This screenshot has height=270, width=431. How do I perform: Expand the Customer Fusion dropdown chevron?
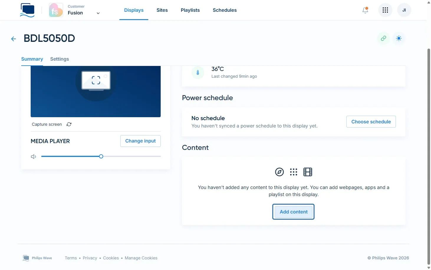coord(98,13)
